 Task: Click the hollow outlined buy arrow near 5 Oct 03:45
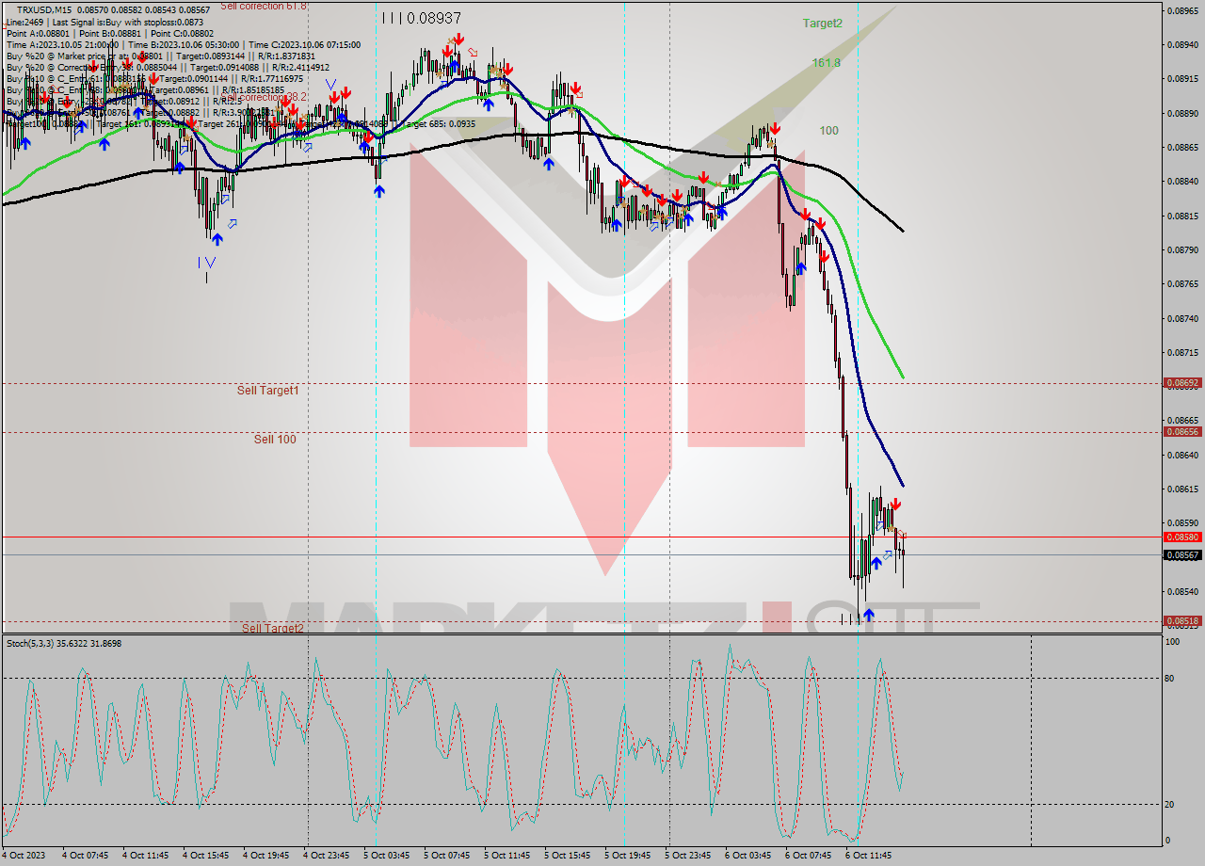(x=383, y=159)
